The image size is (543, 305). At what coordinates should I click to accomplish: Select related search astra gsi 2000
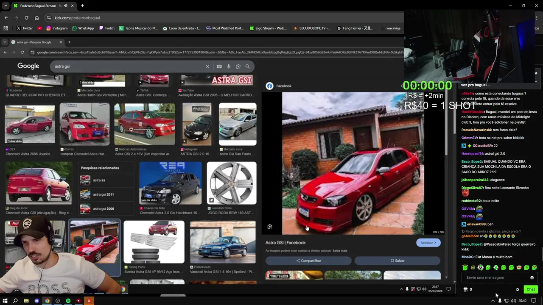click(x=106, y=209)
